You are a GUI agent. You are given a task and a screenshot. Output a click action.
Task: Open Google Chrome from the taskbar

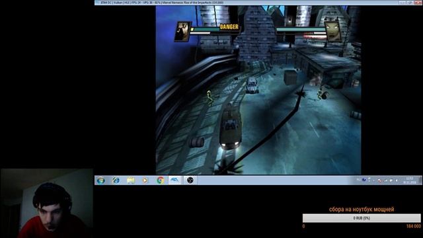point(160,180)
